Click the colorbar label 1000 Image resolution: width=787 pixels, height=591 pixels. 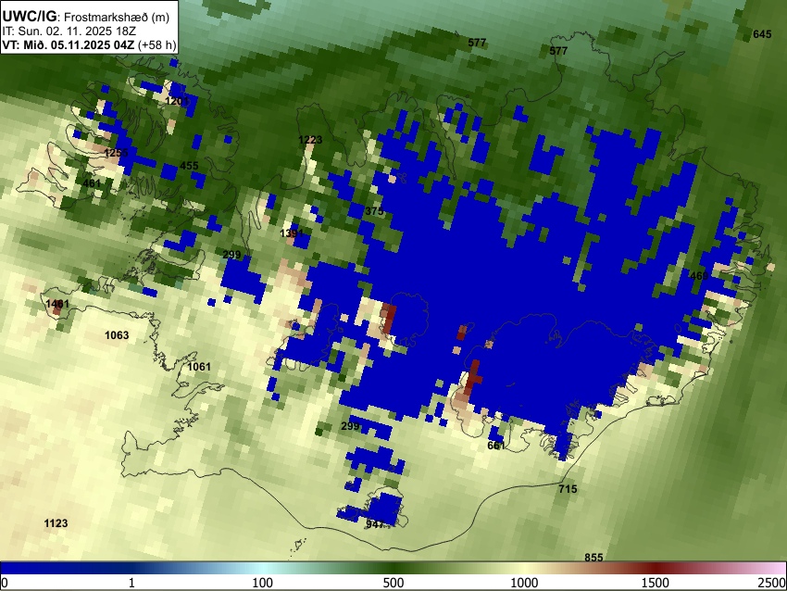[x=524, y=583]
